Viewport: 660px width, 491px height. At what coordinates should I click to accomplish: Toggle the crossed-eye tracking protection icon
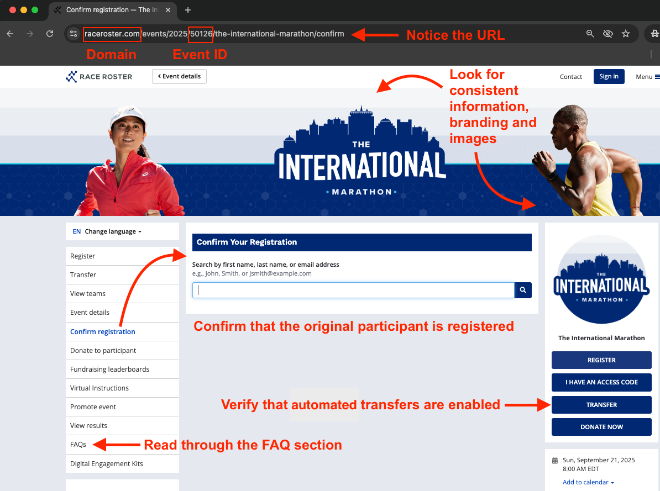coord(608,34)
